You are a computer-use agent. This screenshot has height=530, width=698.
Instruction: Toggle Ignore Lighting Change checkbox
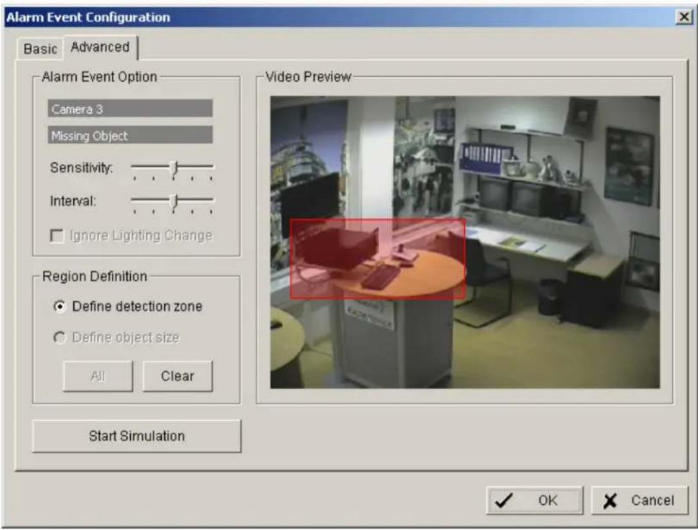[x=57, y=236]
